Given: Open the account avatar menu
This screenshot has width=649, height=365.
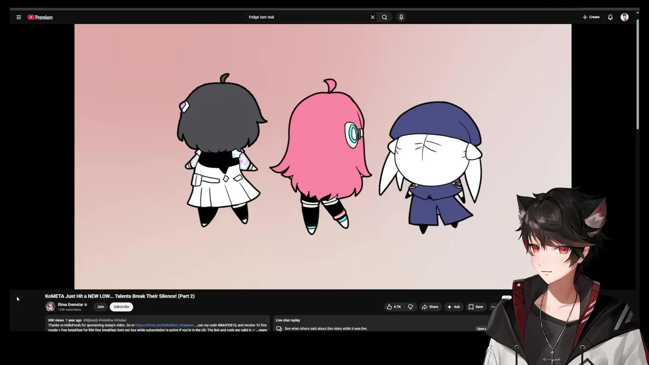Looking at the screenshot, I should point(625,17).
